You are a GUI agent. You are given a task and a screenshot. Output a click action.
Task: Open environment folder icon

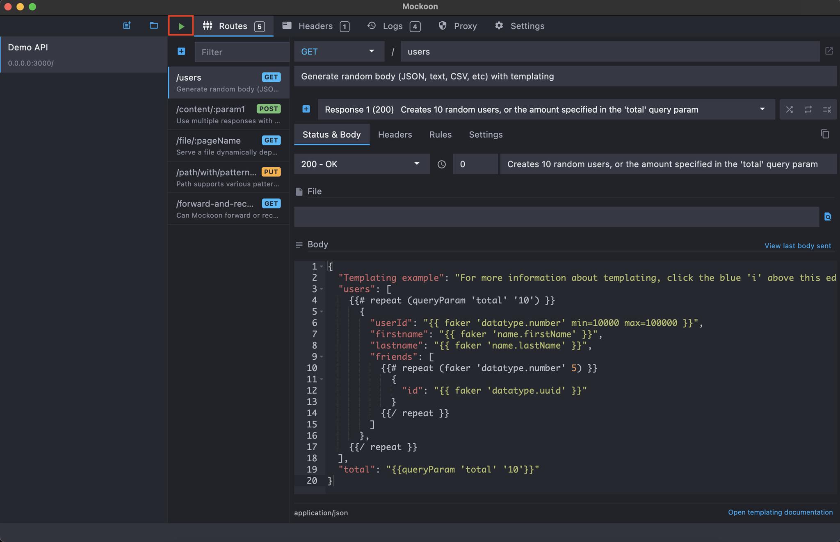point(154,26)
